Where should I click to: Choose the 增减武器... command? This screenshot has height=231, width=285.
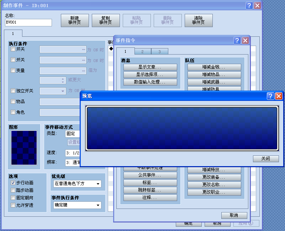pyautogui.click(x=214, y=82)
